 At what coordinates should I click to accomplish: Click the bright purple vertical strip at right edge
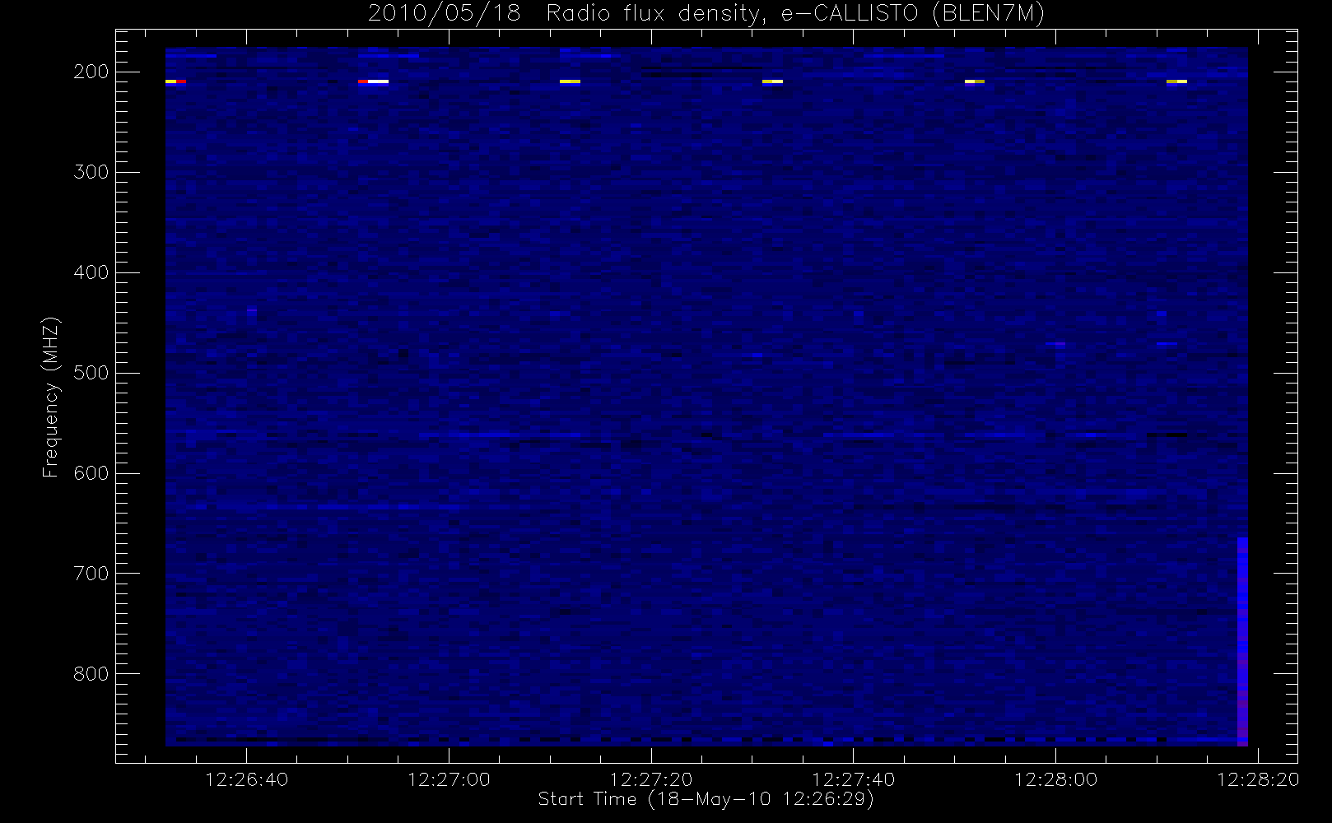pos(1242,642)
